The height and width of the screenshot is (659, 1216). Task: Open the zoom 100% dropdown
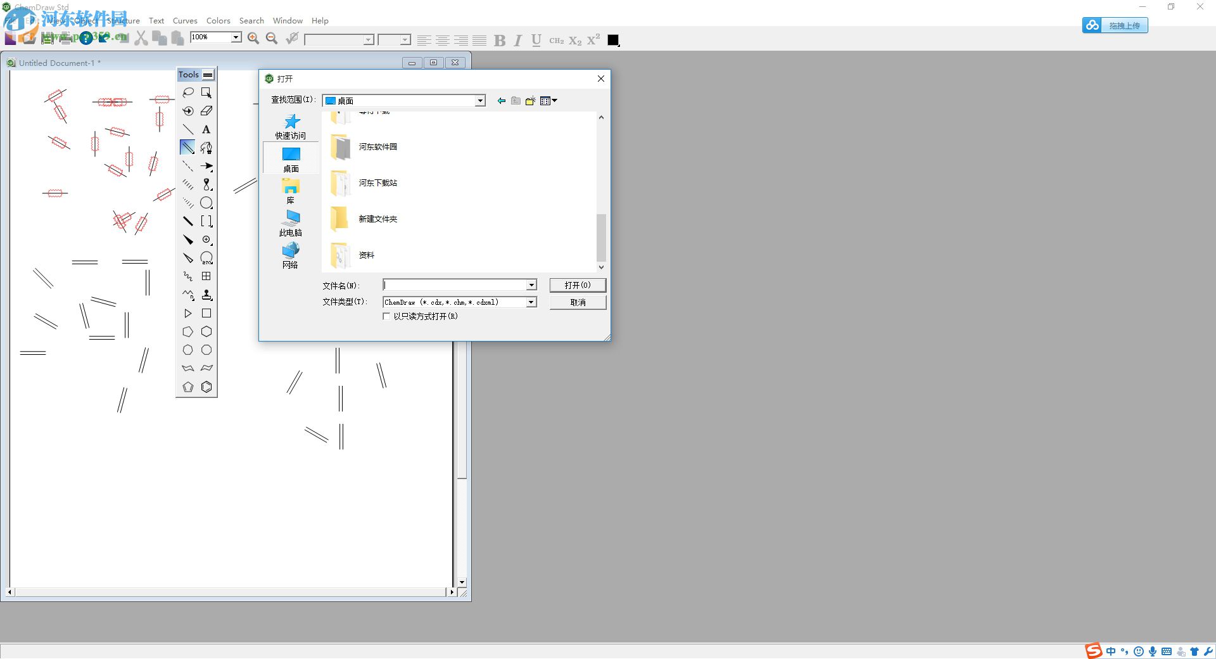236,37
